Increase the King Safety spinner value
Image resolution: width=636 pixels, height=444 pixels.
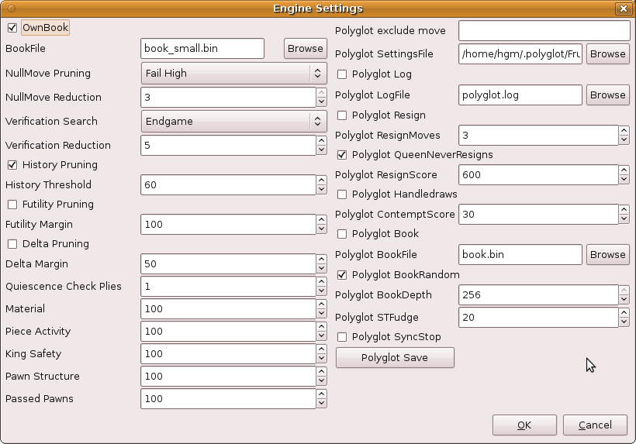pos(321,349)
